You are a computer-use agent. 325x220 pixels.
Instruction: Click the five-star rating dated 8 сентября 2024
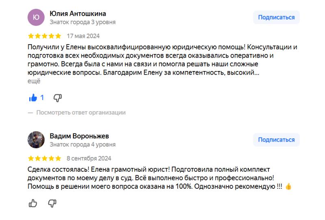(44, 158)
